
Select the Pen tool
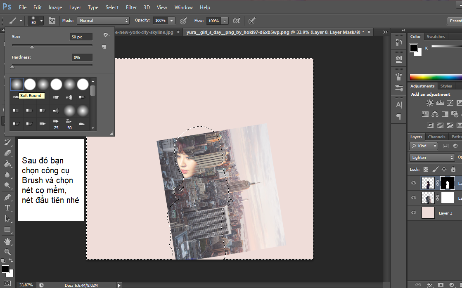pyautogui.click(x=7, y=197)
